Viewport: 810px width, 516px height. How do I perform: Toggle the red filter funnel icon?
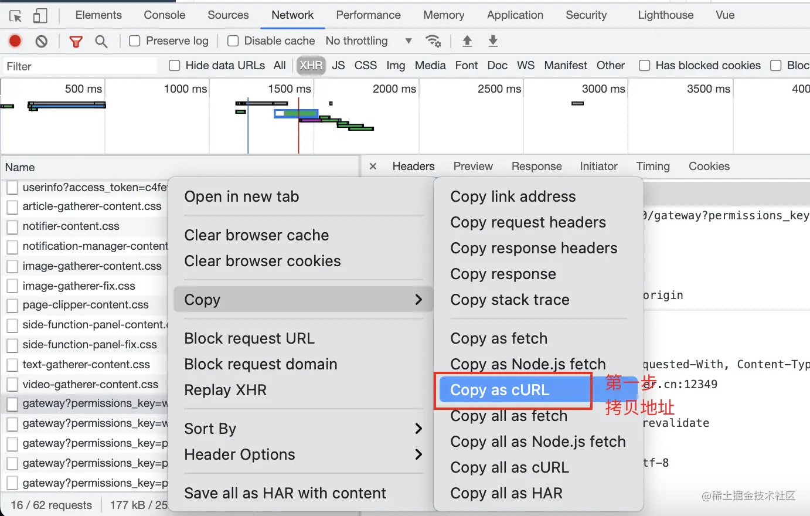pos(76,41)
